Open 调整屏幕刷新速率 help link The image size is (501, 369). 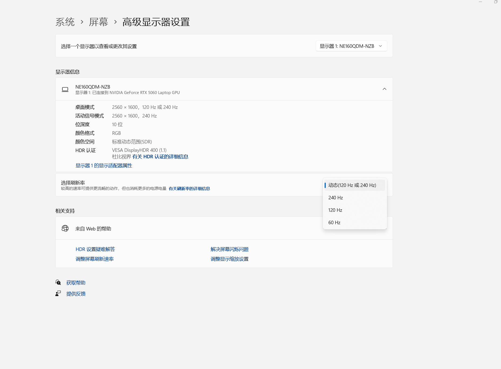[x=95, y=259]
